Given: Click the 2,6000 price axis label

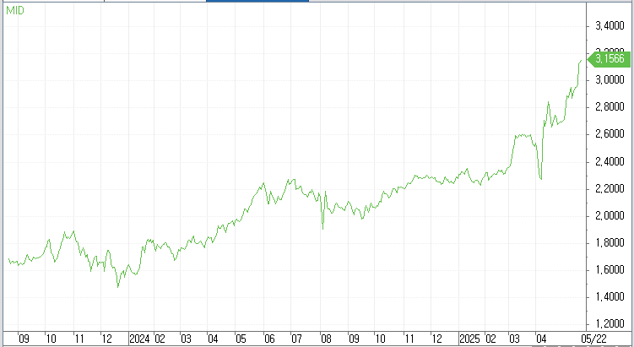Looking at the screenshot, I should click(610, 134).
